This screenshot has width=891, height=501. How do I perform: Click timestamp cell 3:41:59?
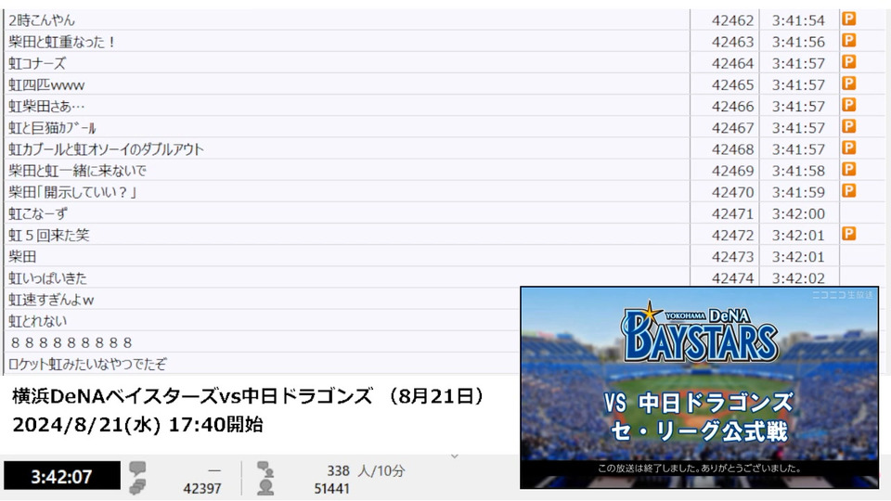point(799,192)
